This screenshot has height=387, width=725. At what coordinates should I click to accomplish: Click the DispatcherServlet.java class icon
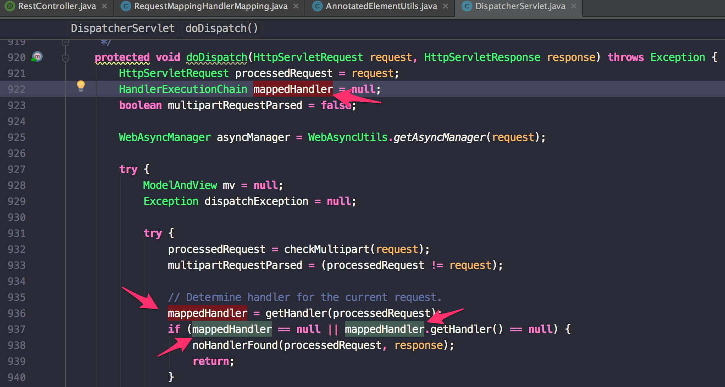point(467,6)
